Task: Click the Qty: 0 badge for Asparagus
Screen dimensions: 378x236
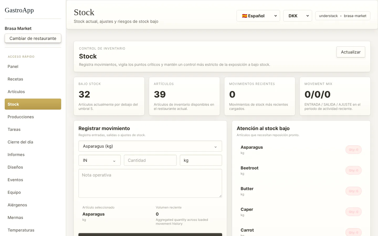Action: click(353, 150)
